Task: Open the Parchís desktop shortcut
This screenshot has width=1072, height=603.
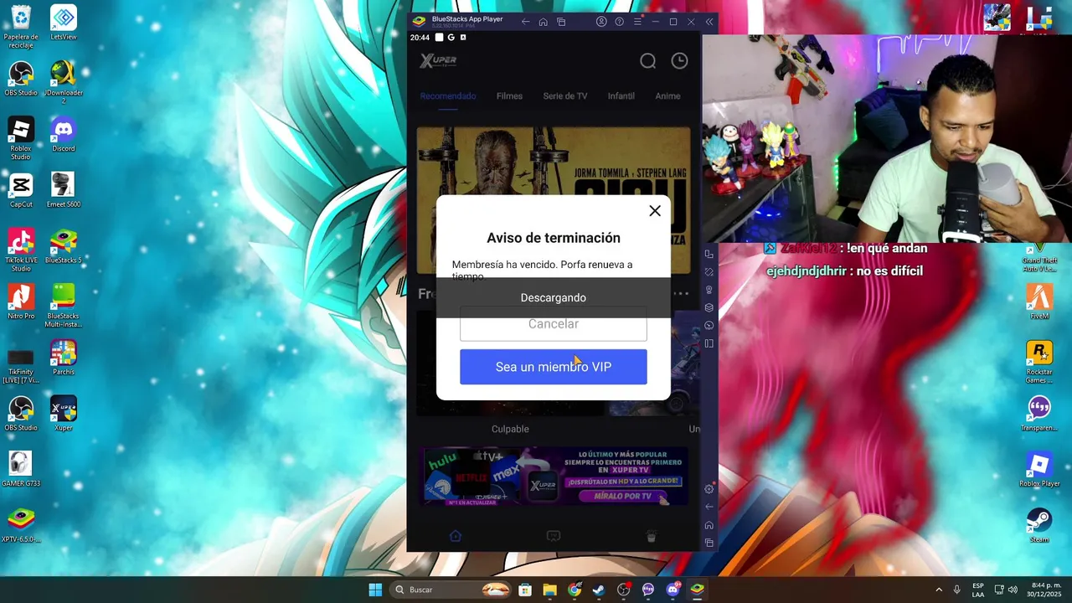Action: click(64, 358)
